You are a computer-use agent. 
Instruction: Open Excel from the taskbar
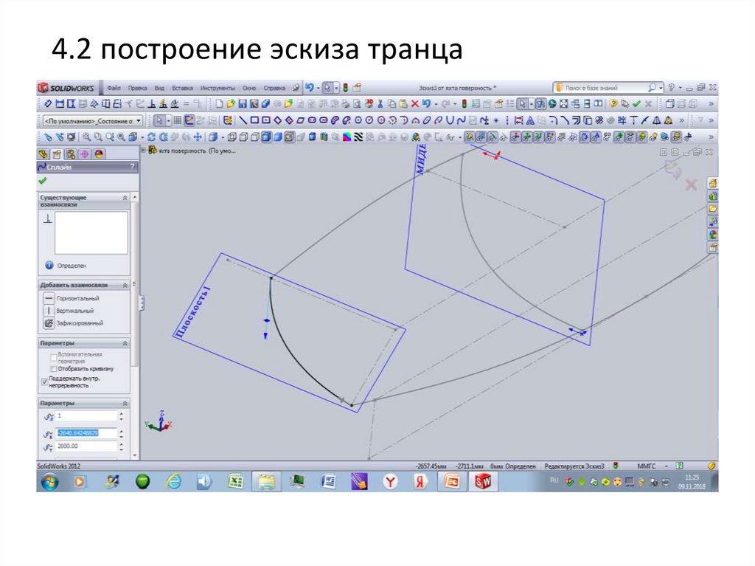[x=235, y=482]
